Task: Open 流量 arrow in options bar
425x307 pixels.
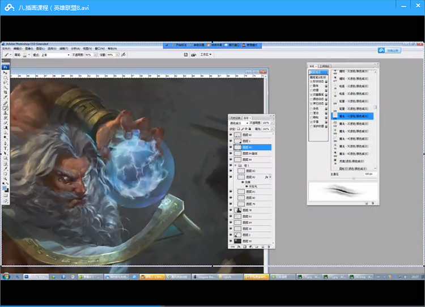Action: 117,55
